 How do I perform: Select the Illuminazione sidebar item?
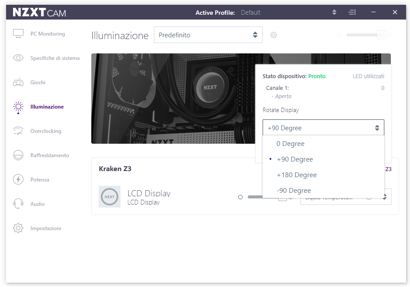point(47,106)
